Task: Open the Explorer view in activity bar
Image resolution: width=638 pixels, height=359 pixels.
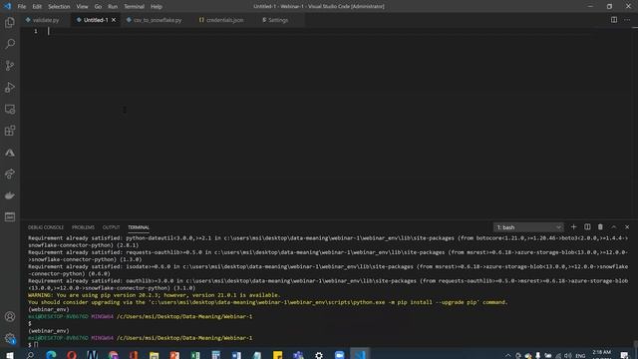Action: tap(10, 22)
